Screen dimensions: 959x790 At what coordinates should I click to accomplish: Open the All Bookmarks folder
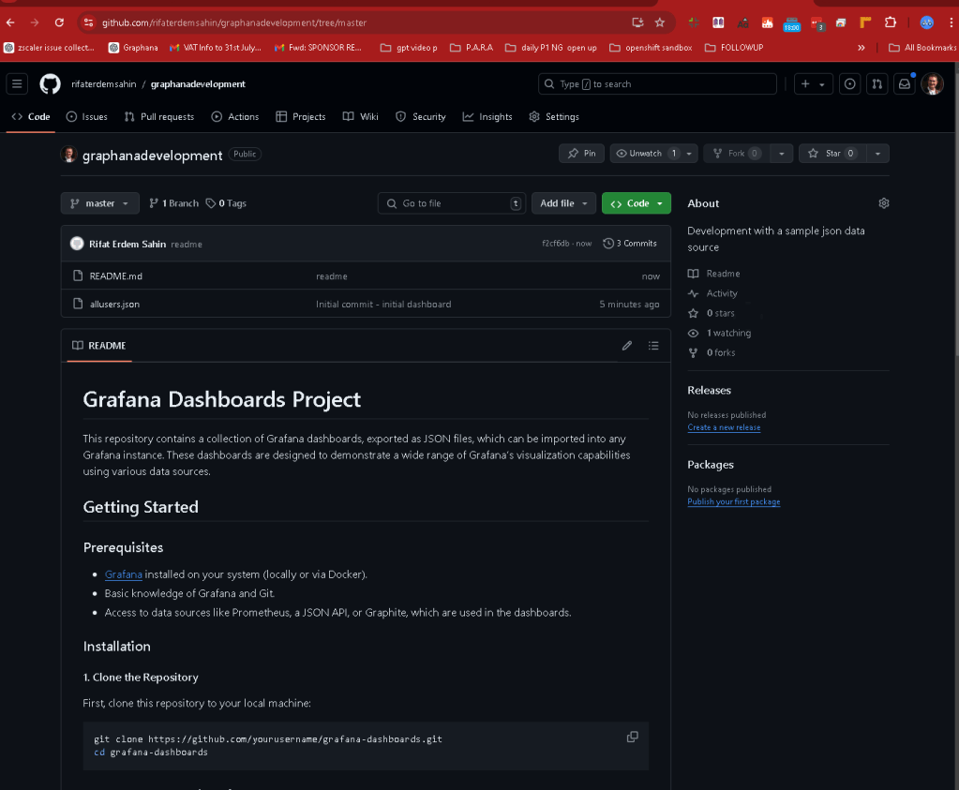click(x=922, y=48)
